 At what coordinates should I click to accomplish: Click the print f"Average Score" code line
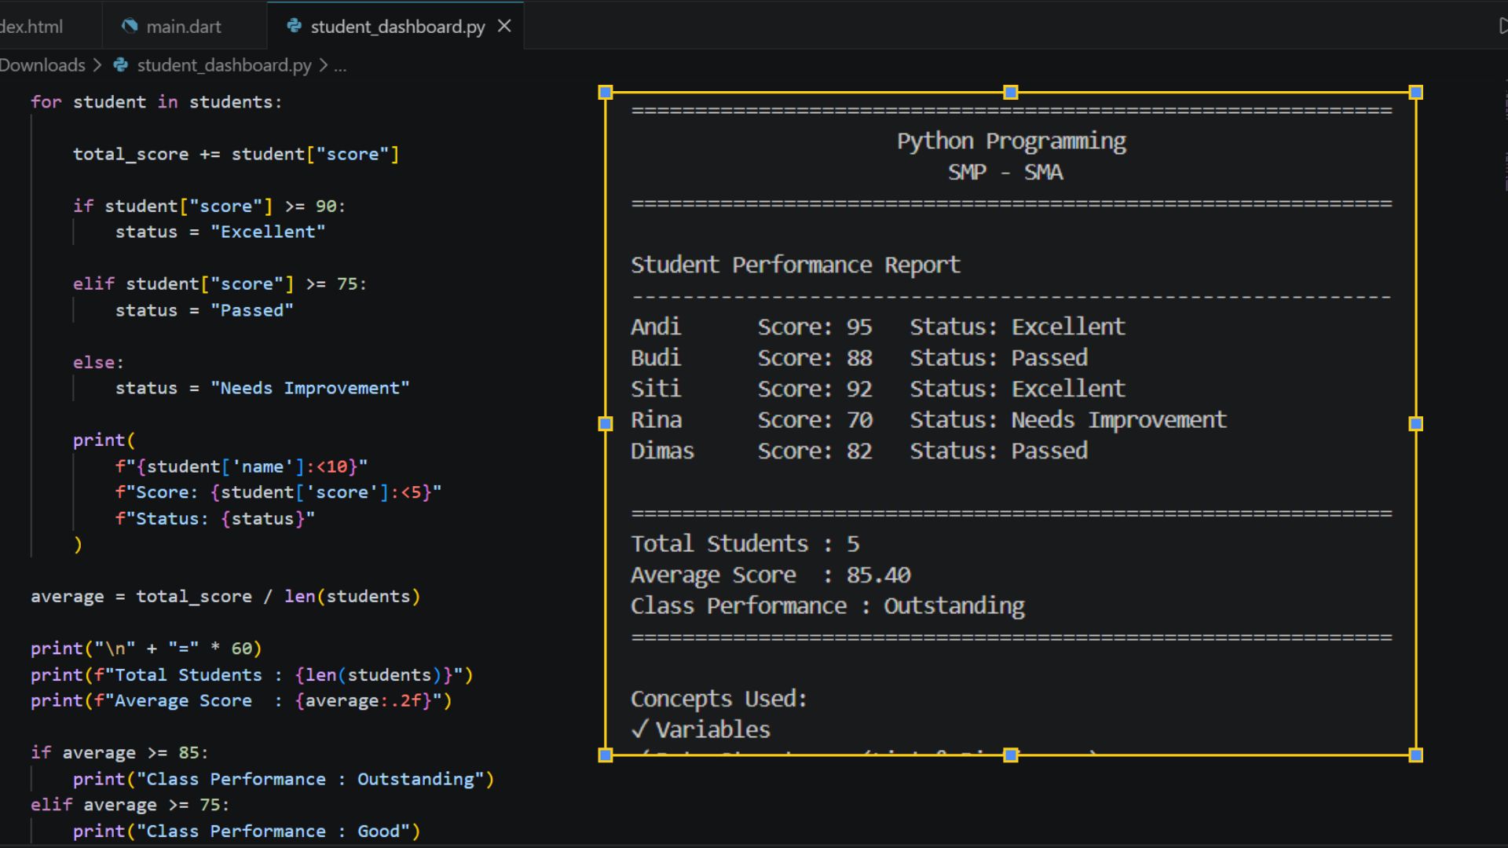241,700
